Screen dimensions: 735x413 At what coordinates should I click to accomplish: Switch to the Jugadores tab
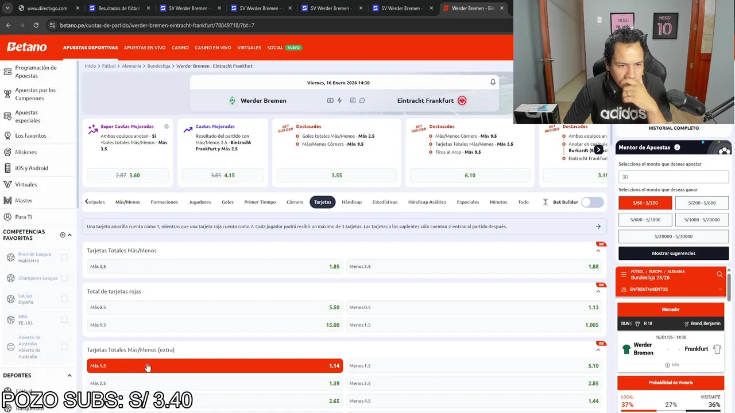click(200, 202)
